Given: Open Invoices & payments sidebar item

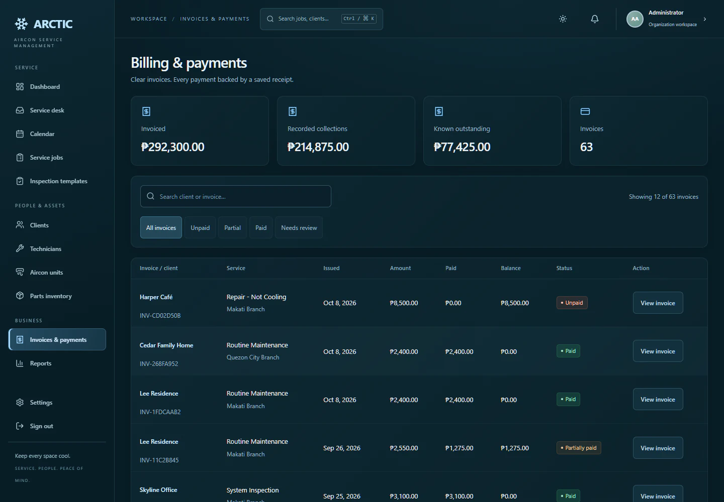Looking at the screenshot, I should (x=57, y=339).
